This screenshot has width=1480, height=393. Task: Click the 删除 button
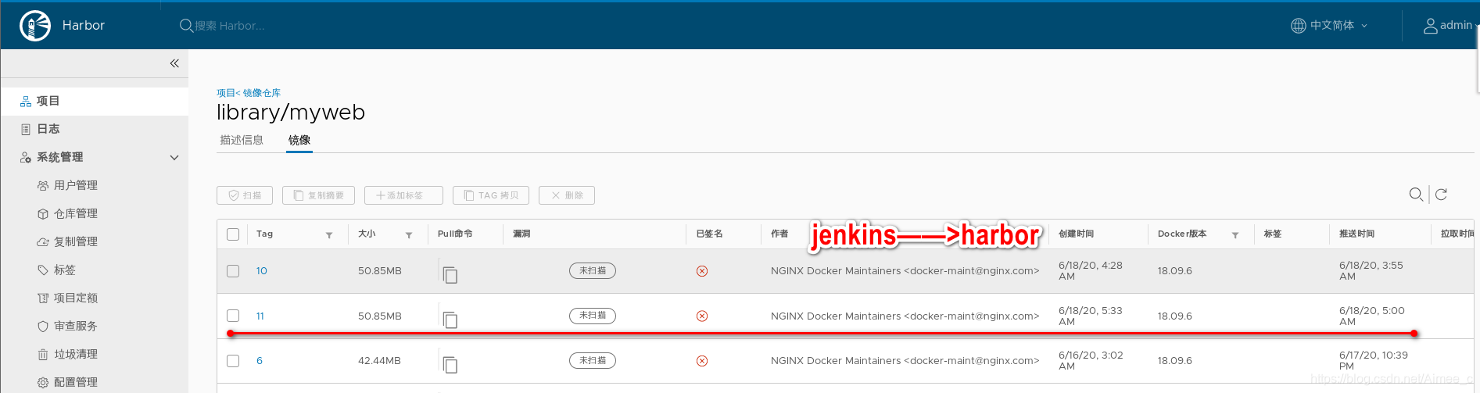567,195
